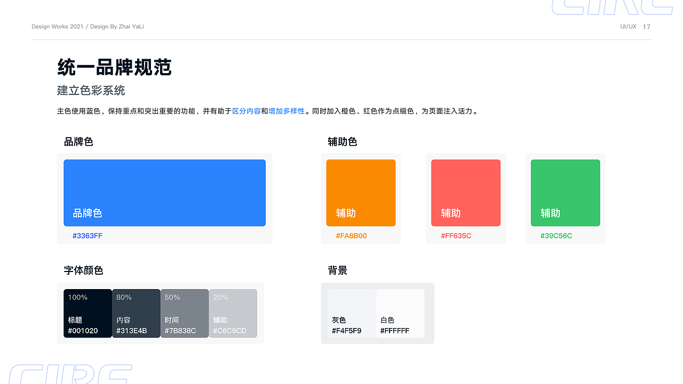
Task: Click the hex code #313E4B
Action: tap(132, 331)
